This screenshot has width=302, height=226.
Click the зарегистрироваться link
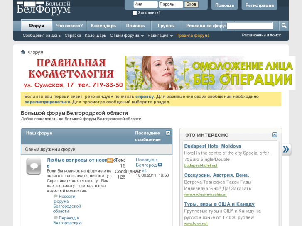tap(47, 102)
